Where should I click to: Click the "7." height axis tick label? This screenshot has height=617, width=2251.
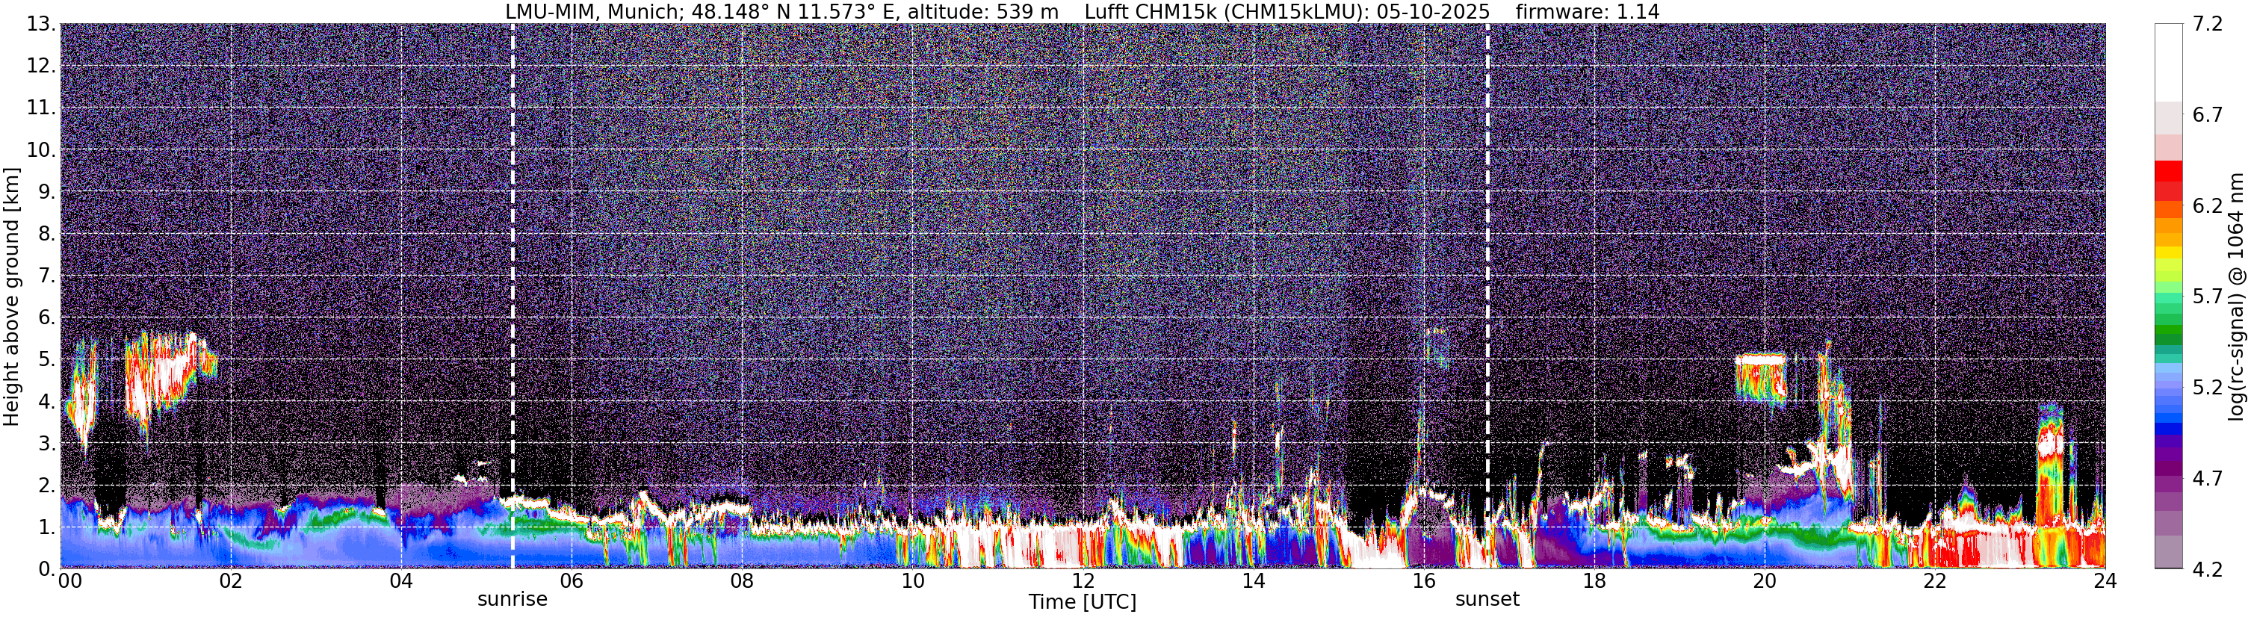(x=47, y=276)
